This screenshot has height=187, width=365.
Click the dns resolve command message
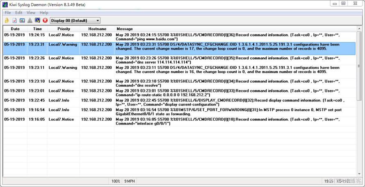tap(228, 83)
